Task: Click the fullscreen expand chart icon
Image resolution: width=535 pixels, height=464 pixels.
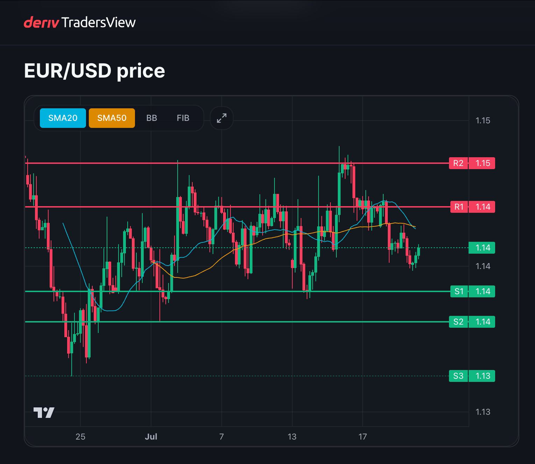Action: pyautogui.click(x=222, y=118)
